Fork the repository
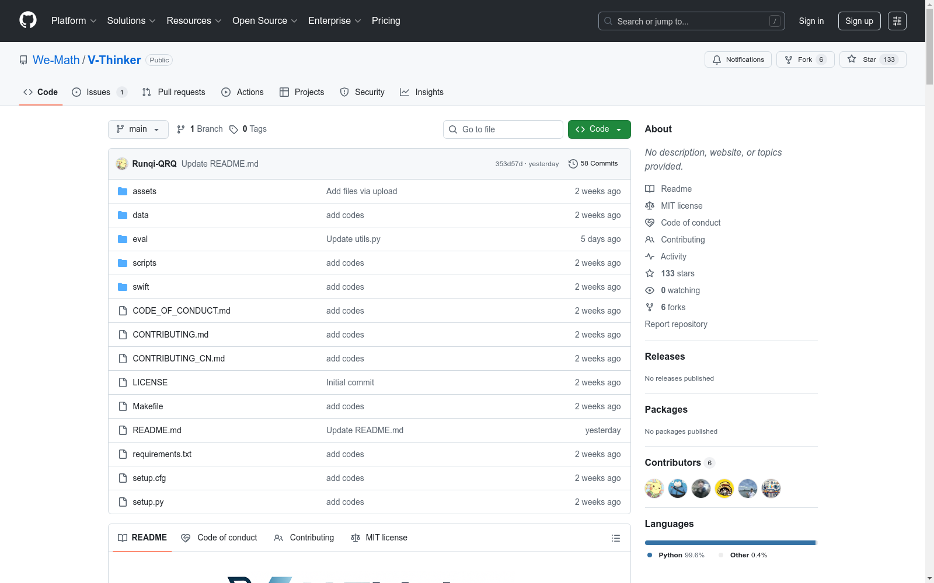This screenshot has width=934, height=583. click(x=806, y=59)
